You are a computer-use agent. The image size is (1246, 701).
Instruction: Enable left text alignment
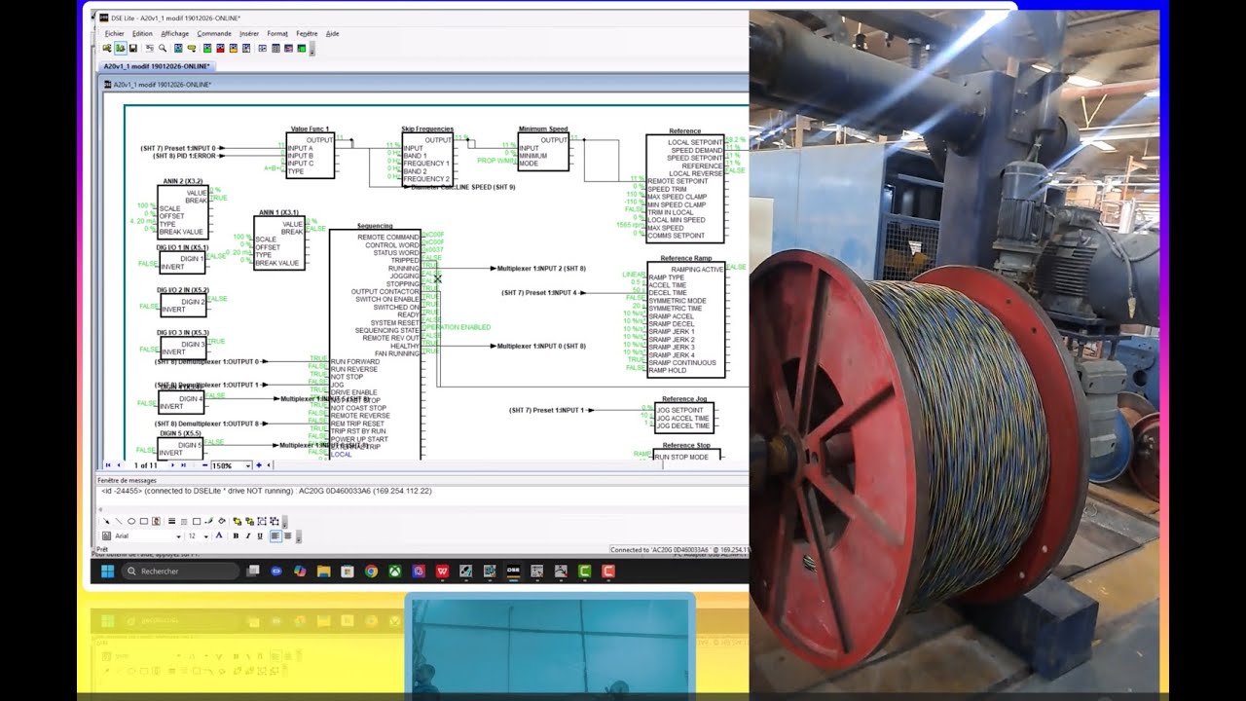click(x=275, y=535)
